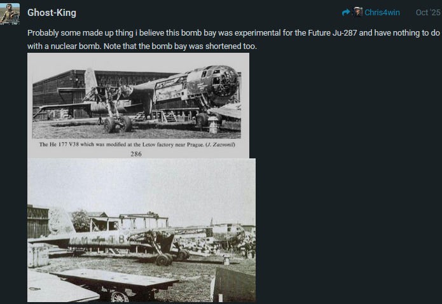The height and width of the screenshot is (304, 442).
Task: Click the post's first text line
Action: coord(233,33)
